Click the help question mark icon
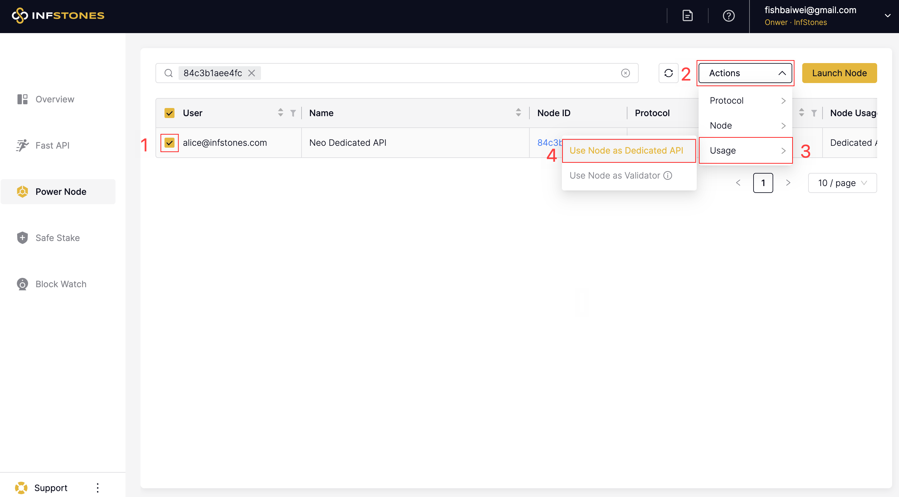Image resolution: width=899 pixels, height=497 pixels. click(x=728, y=16)
